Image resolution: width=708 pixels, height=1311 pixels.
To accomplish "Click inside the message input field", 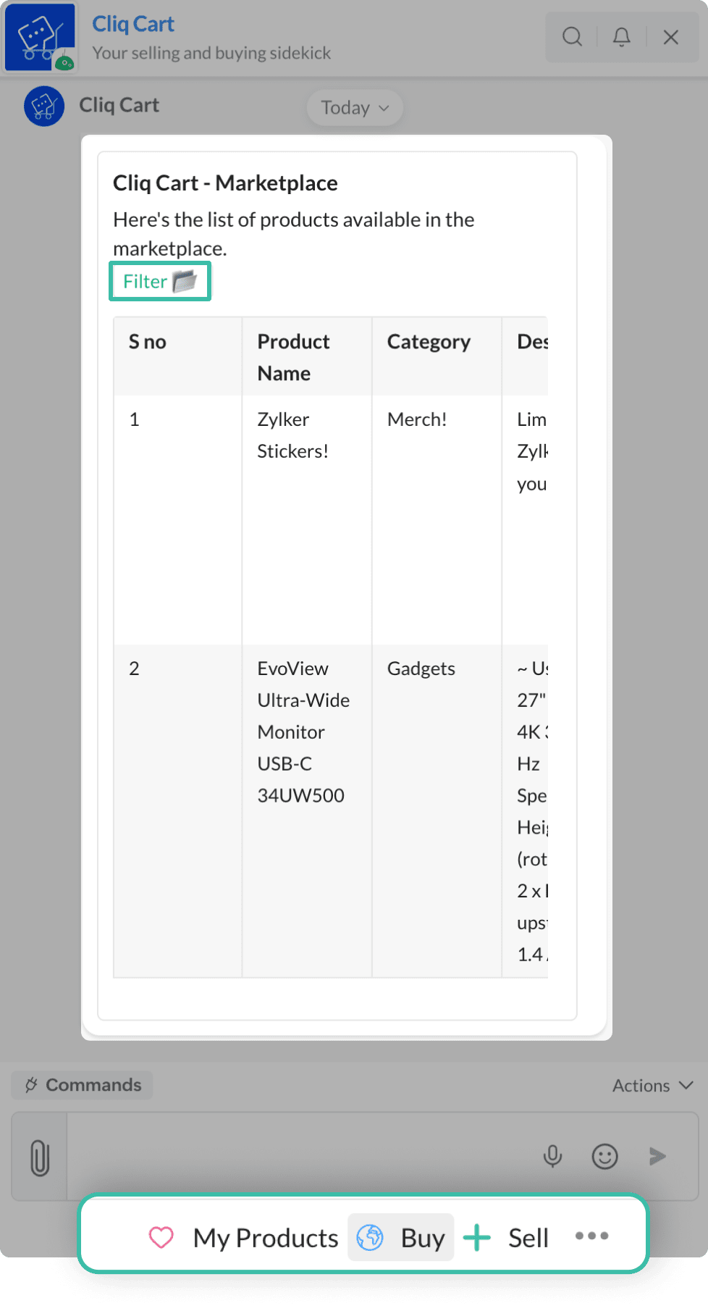I will (304, 1156).
